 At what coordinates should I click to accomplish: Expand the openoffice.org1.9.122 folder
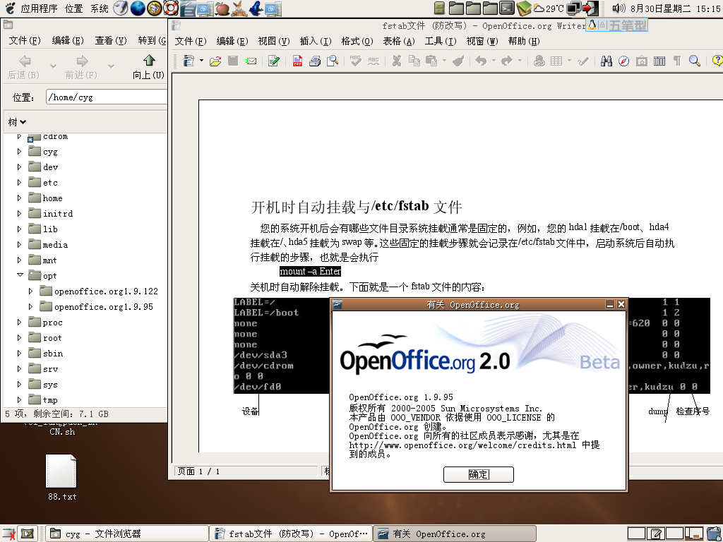(30, 291)
